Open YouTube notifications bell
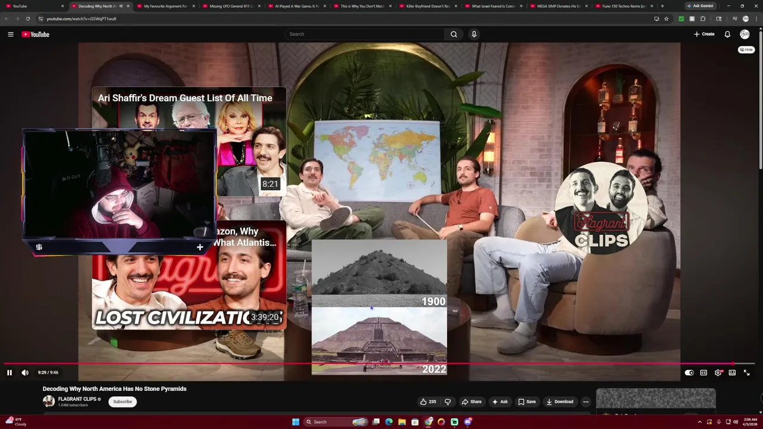The width and height of the screenshot is (763, 429). coord(727,34)
